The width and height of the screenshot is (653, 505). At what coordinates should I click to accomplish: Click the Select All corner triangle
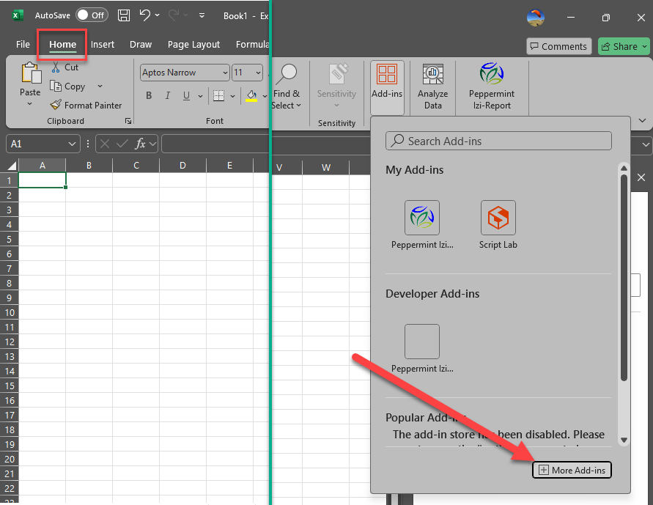(x=12, y=166)
